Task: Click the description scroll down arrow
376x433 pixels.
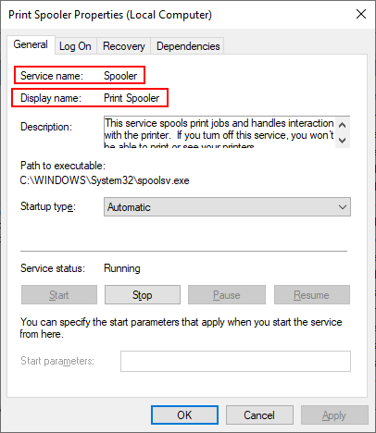Action: [342, 140]
